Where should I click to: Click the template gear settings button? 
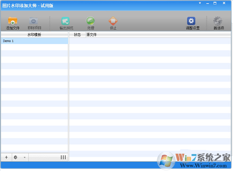[x=16, y=157]
